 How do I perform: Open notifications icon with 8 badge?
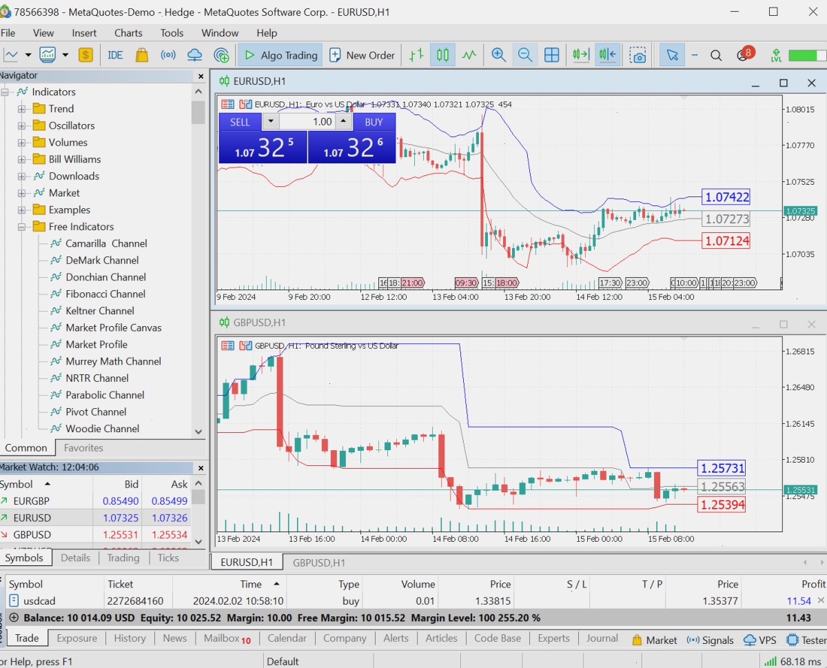[744, 54]
